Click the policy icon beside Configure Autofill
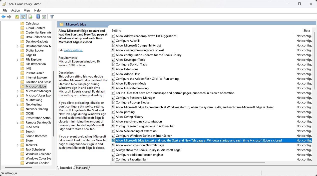This screenshot has width=317, height=176. click(113, 41)
